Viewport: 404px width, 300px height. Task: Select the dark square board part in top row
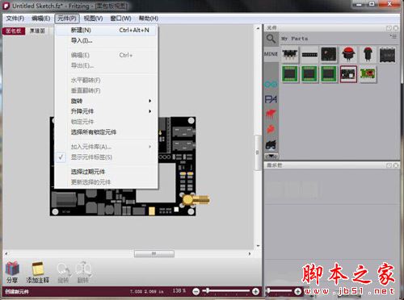[x=329, y=55]
